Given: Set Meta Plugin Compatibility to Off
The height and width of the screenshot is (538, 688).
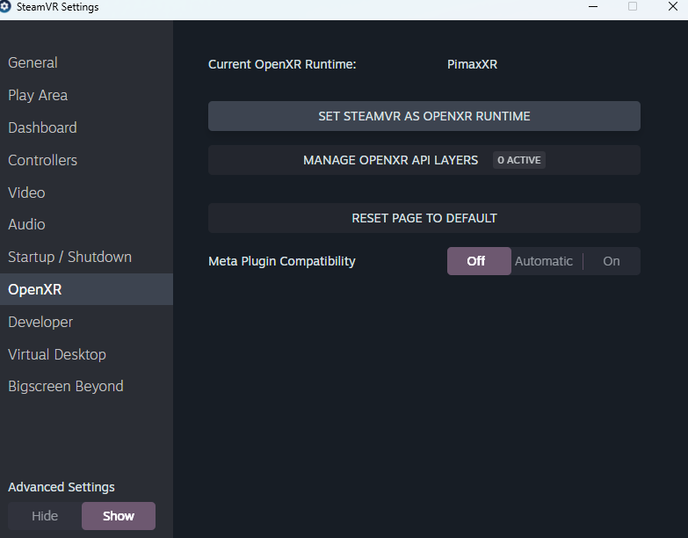Looking at the screenshot, I should point(479,261).
